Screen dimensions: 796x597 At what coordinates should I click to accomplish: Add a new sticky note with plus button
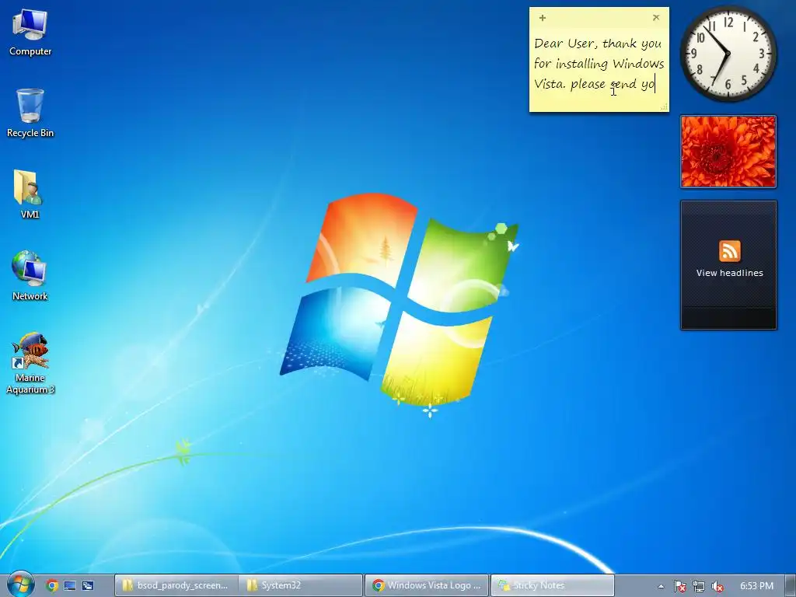coord(542,18)
